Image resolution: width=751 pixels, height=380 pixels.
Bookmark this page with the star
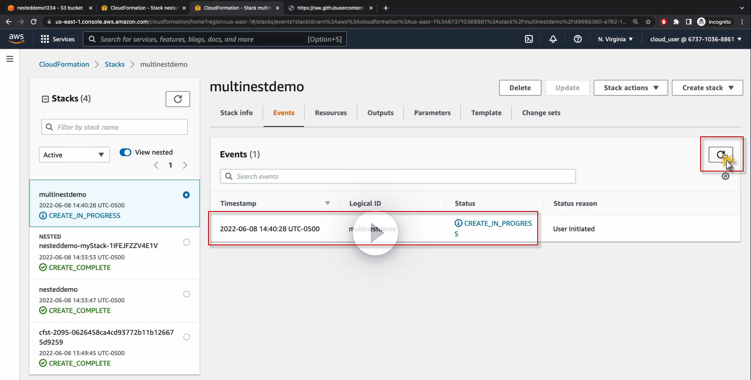[x=648, y=22]
